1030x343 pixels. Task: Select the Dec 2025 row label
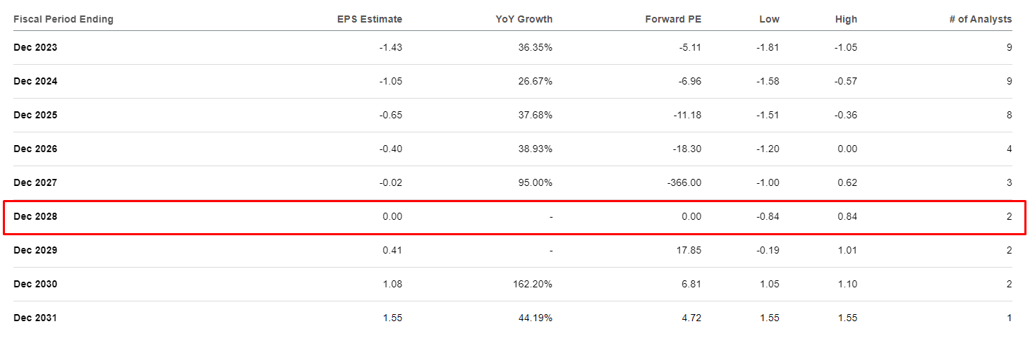(x=35, y=116)
